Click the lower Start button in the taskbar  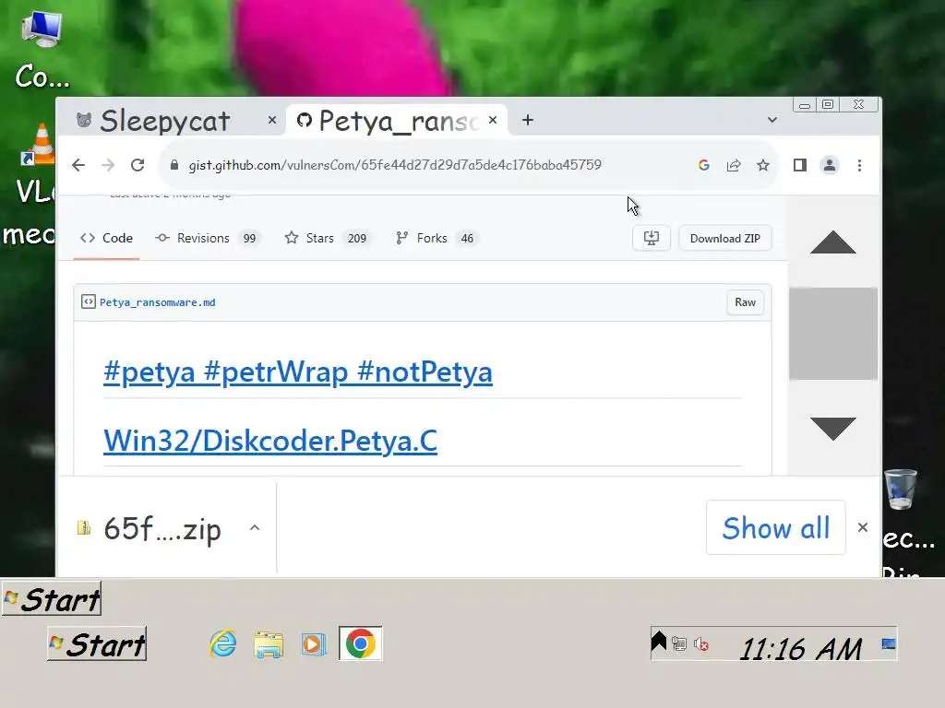97,643
